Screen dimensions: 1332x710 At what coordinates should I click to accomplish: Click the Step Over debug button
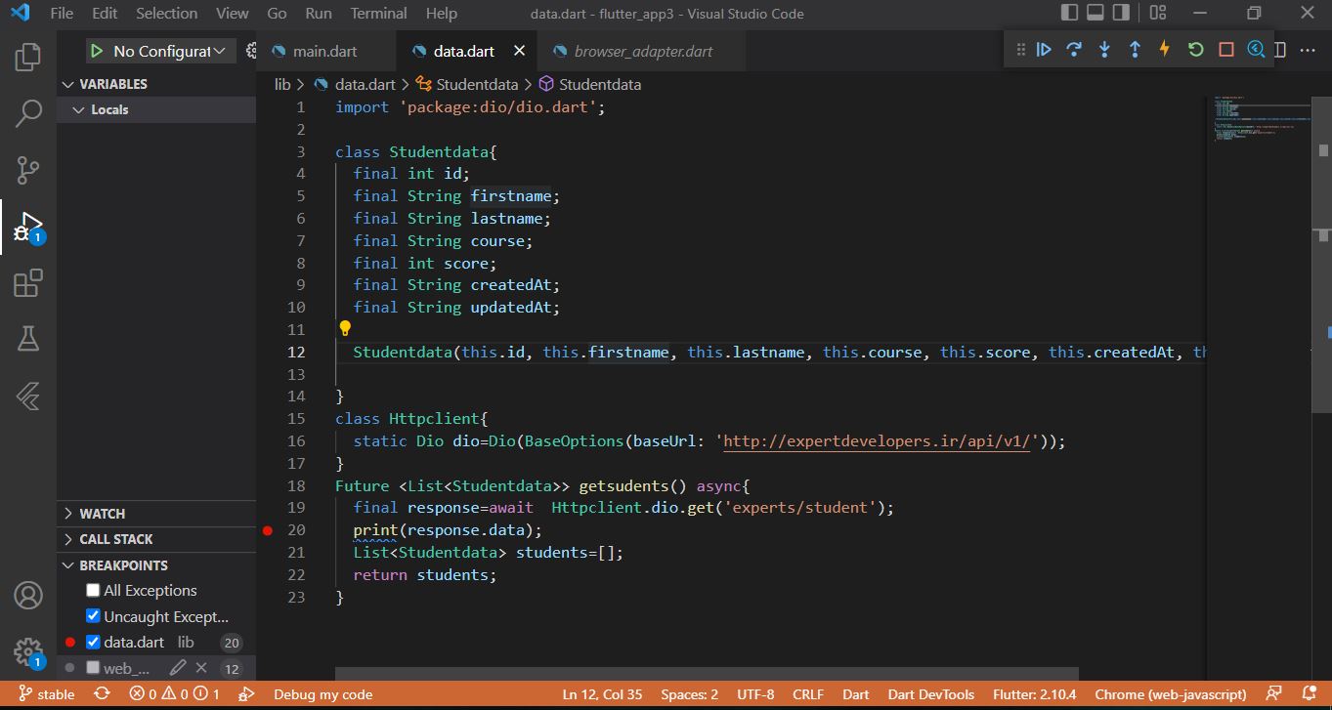[1074, 50]
